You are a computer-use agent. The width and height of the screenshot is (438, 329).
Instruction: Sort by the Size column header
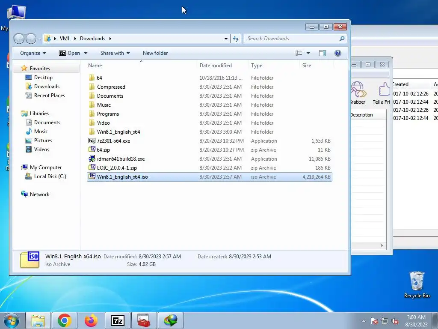click(x=306, y=66)
